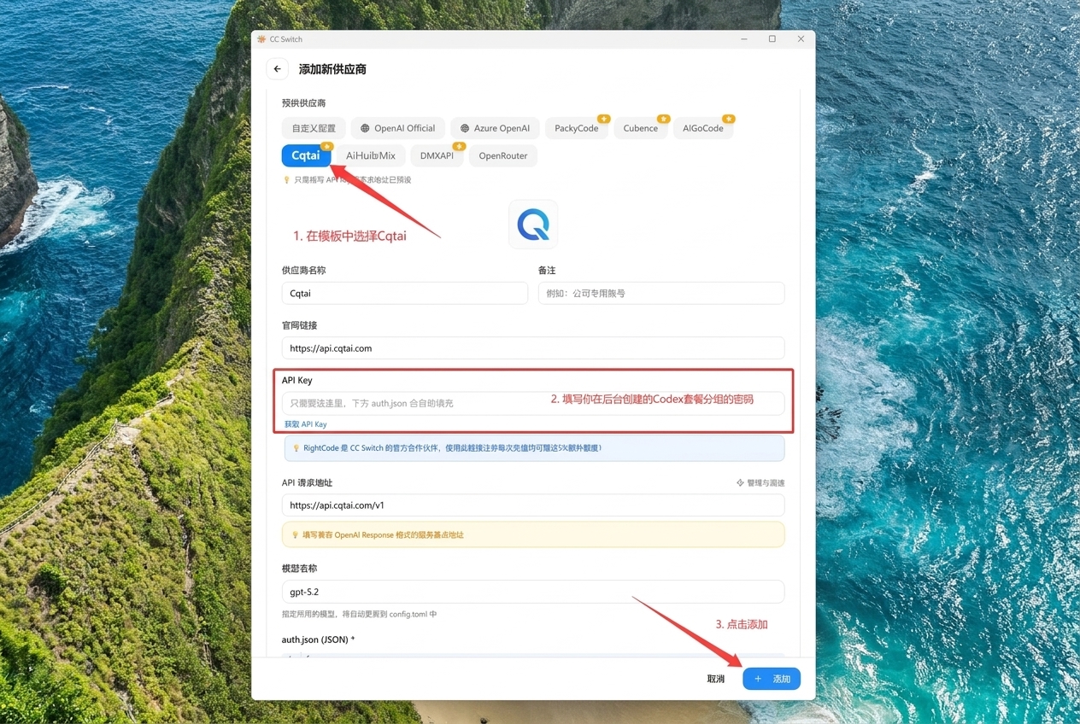Open the 获取 API Key link
The height and width of the screenshot is (724, 1080).
306,424
